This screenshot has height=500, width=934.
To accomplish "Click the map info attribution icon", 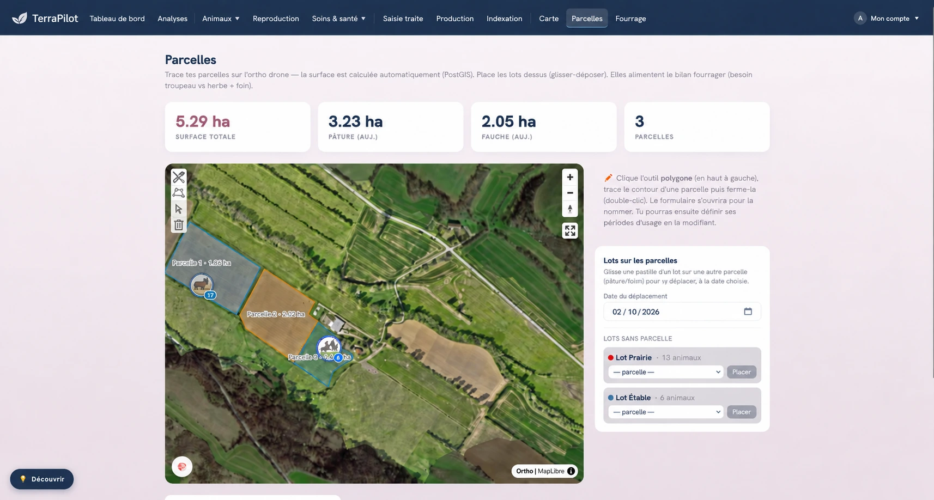I will point(571,471).
